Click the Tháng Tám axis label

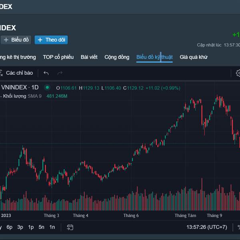tap(185, 216)
